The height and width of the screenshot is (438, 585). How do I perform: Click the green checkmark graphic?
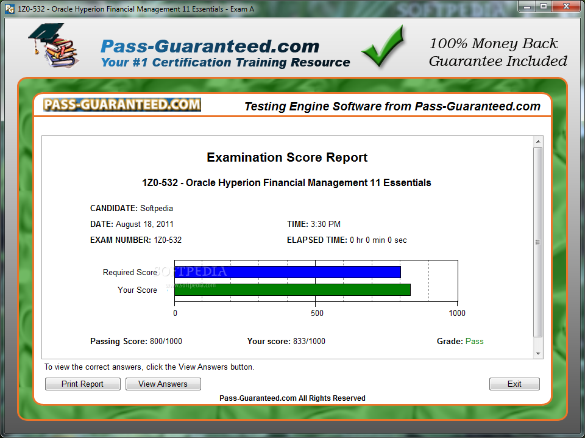pos(383,46)
